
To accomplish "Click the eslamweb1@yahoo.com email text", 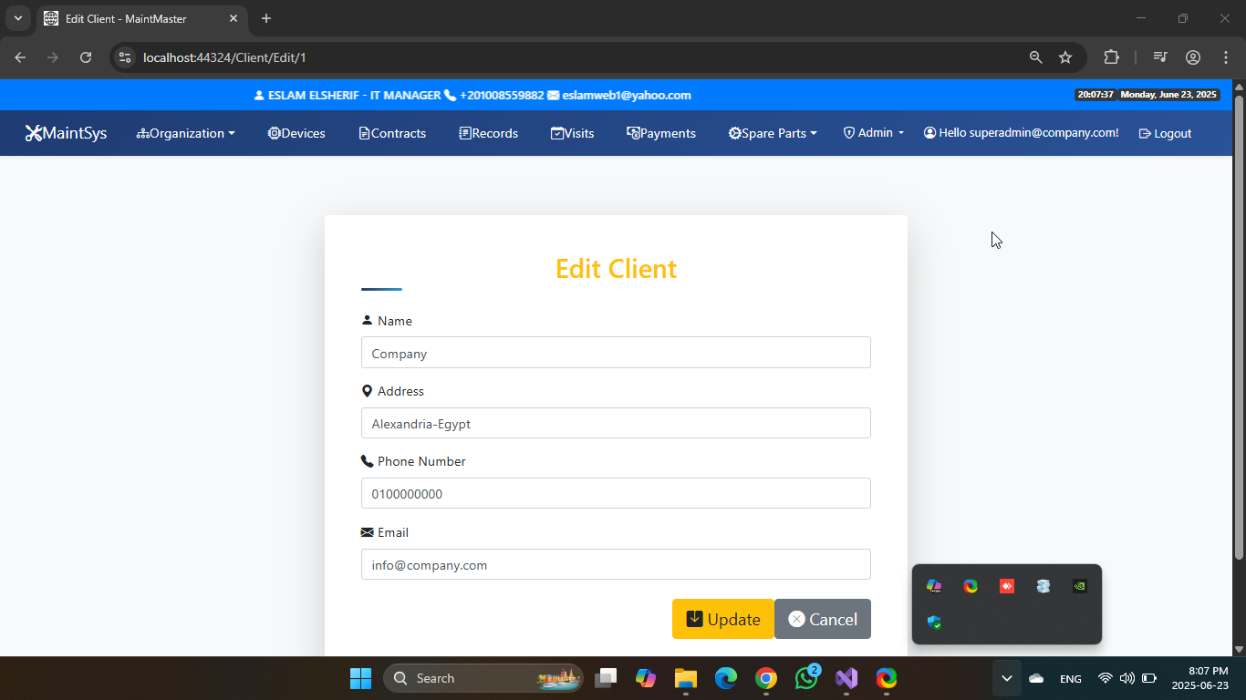I will tap(627, 95).
